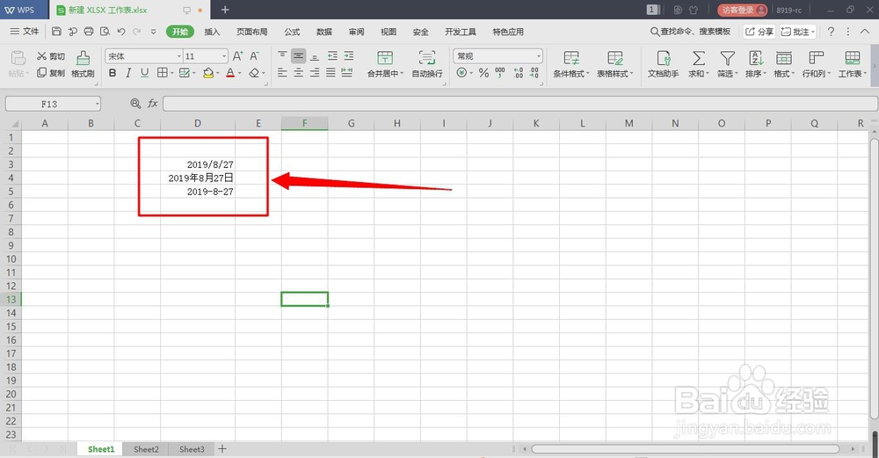
Task: Switch to the 视图 ribbon tab
Action: click(x=389, y=32)
